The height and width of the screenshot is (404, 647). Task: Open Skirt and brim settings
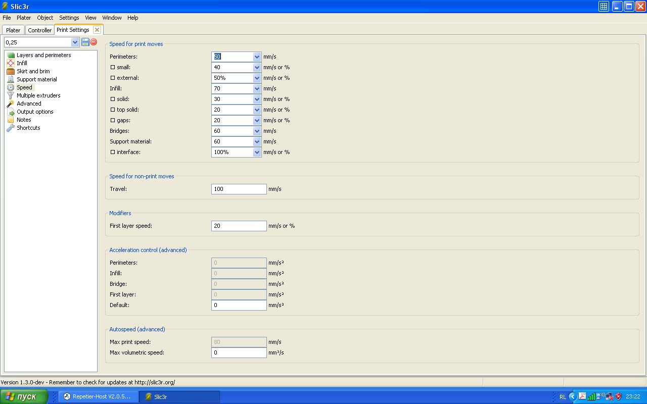(33, 71)
